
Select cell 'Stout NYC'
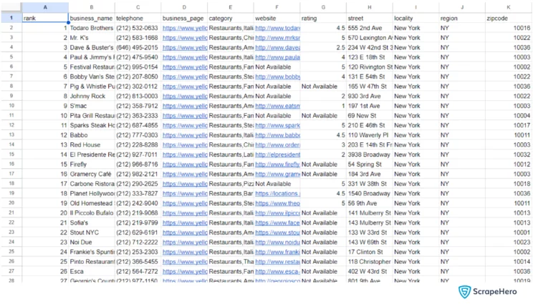(92, 232)
